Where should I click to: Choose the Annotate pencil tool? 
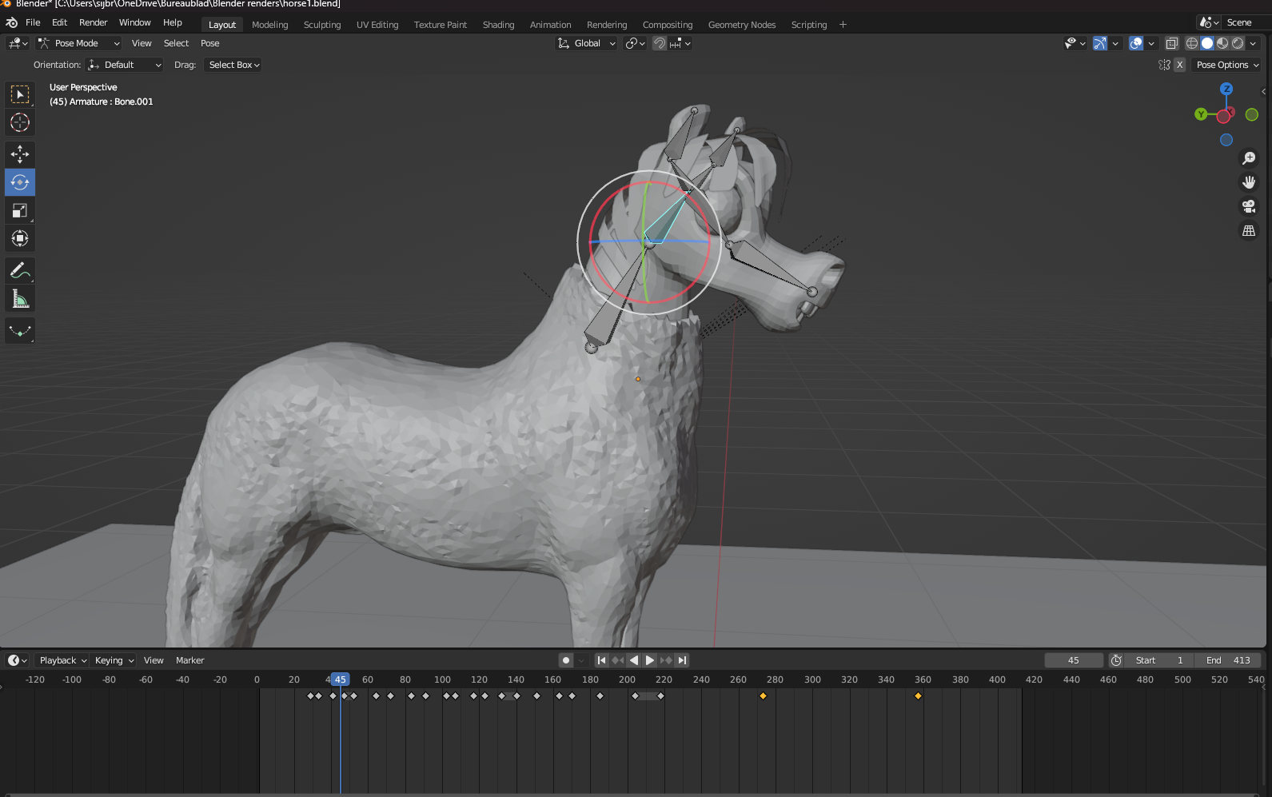tap(20, 271)
